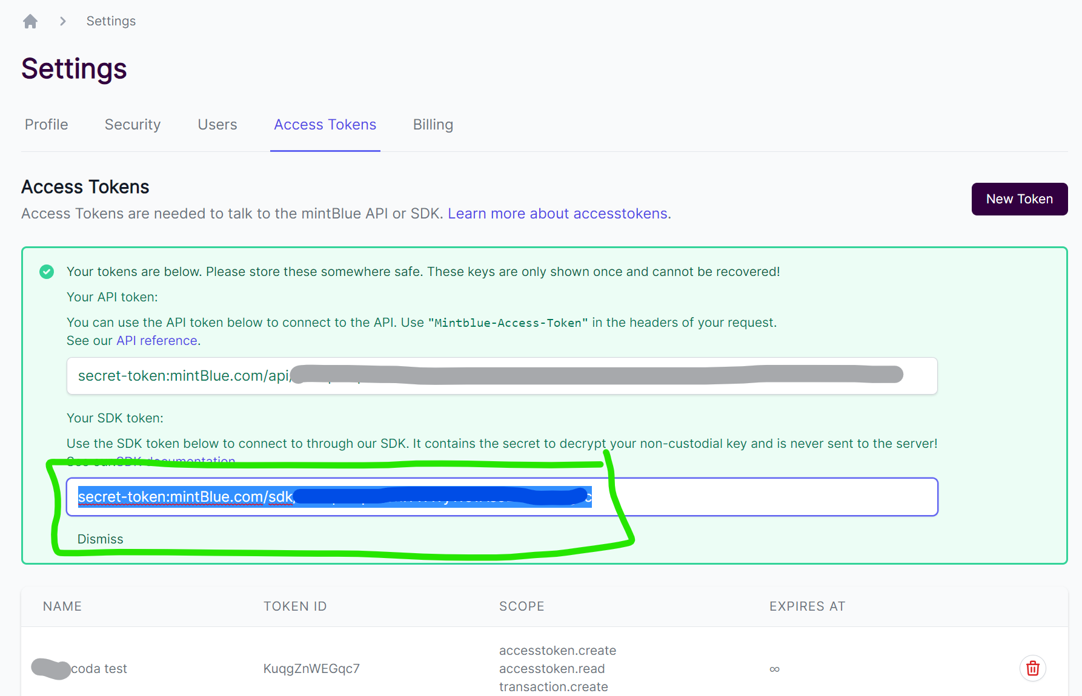Click the accesstoken.read scope entry
1082x696 pixels.
click(552, 669)
